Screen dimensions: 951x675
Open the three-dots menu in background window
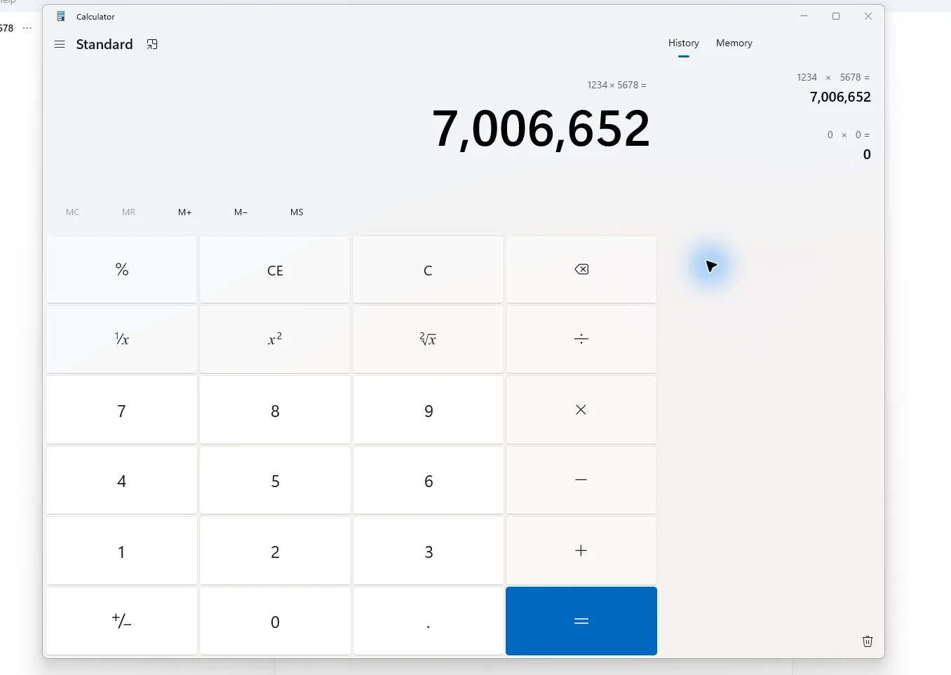pyautogui.click(x=27, y=28)
